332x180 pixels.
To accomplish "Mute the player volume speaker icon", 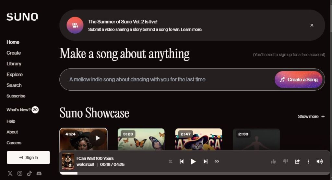I will coord(319,162).
